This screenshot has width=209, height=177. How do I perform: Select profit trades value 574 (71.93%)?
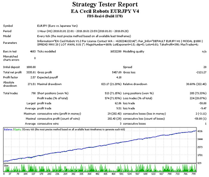(x=113, y=98)
